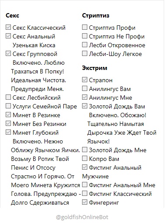Click the @goldfishOnlineBot watermark link
Image resolution: width=165 pixels, height=223 pixels.
click(82, 217)
